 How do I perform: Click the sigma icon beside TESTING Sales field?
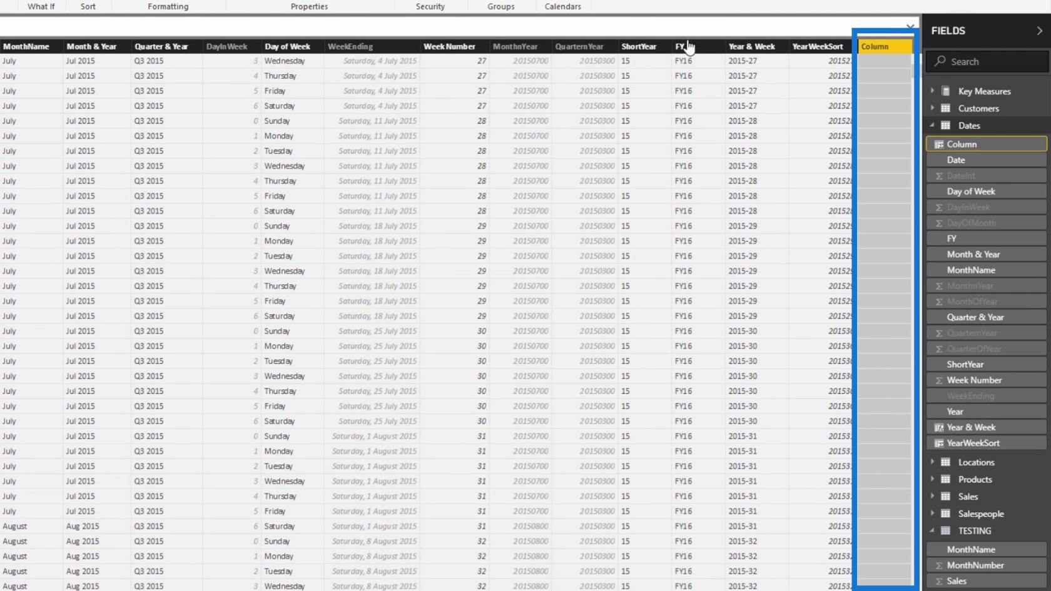tap(939, 581)
